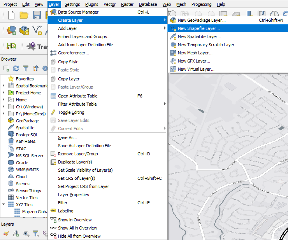Open the Processing menu
The height and width of the screenshot is (240, 288).
tap(201, 4)
